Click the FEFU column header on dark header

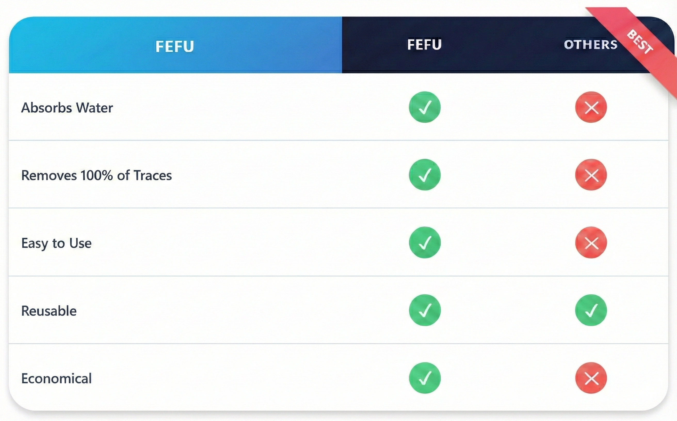[424, 45]
